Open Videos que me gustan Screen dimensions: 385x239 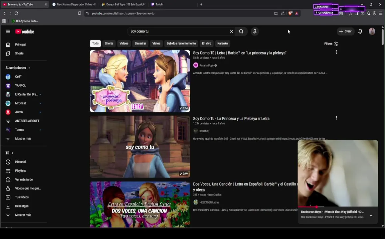tap(24, 188)
